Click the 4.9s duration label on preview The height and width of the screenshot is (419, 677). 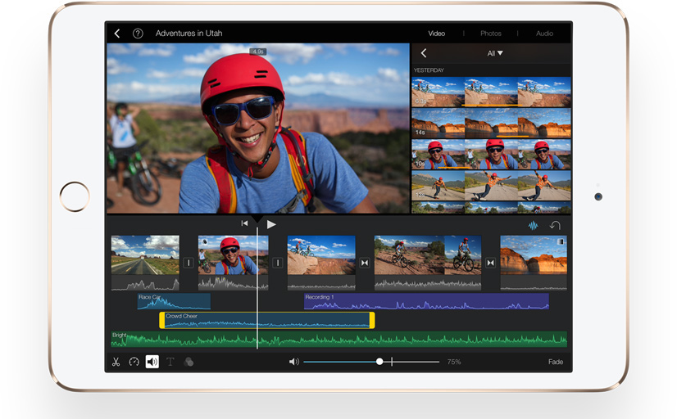tap(257, 52)
